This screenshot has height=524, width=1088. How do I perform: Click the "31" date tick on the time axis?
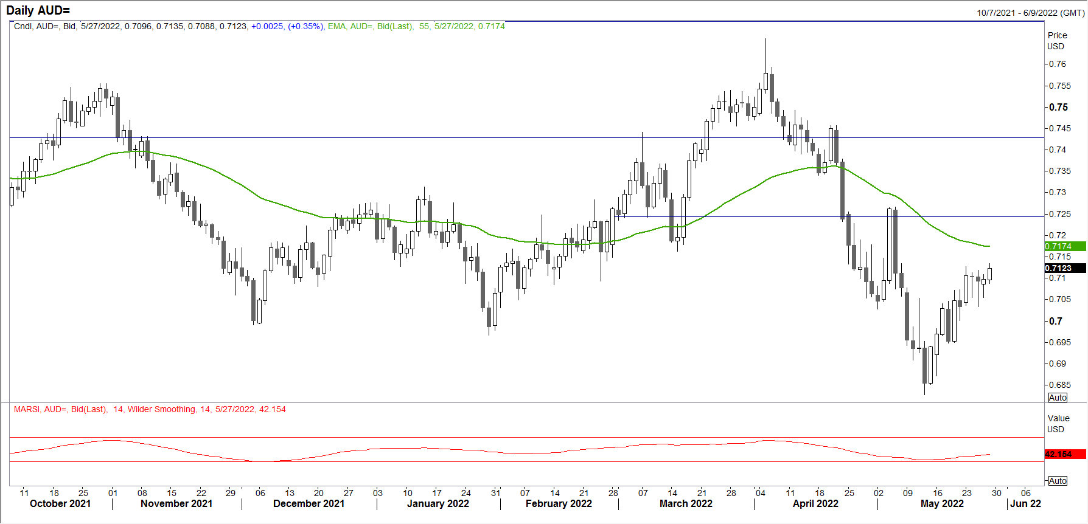[496, 493]
